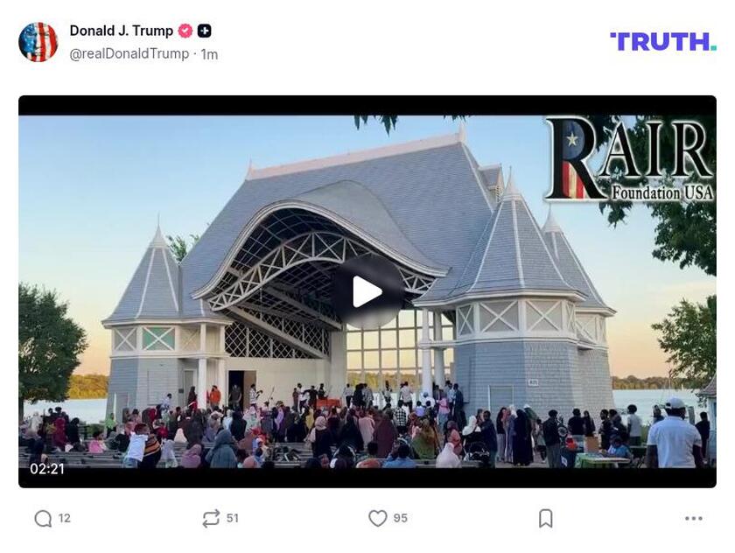Open Donald J. Trump display name

(122, 31)
